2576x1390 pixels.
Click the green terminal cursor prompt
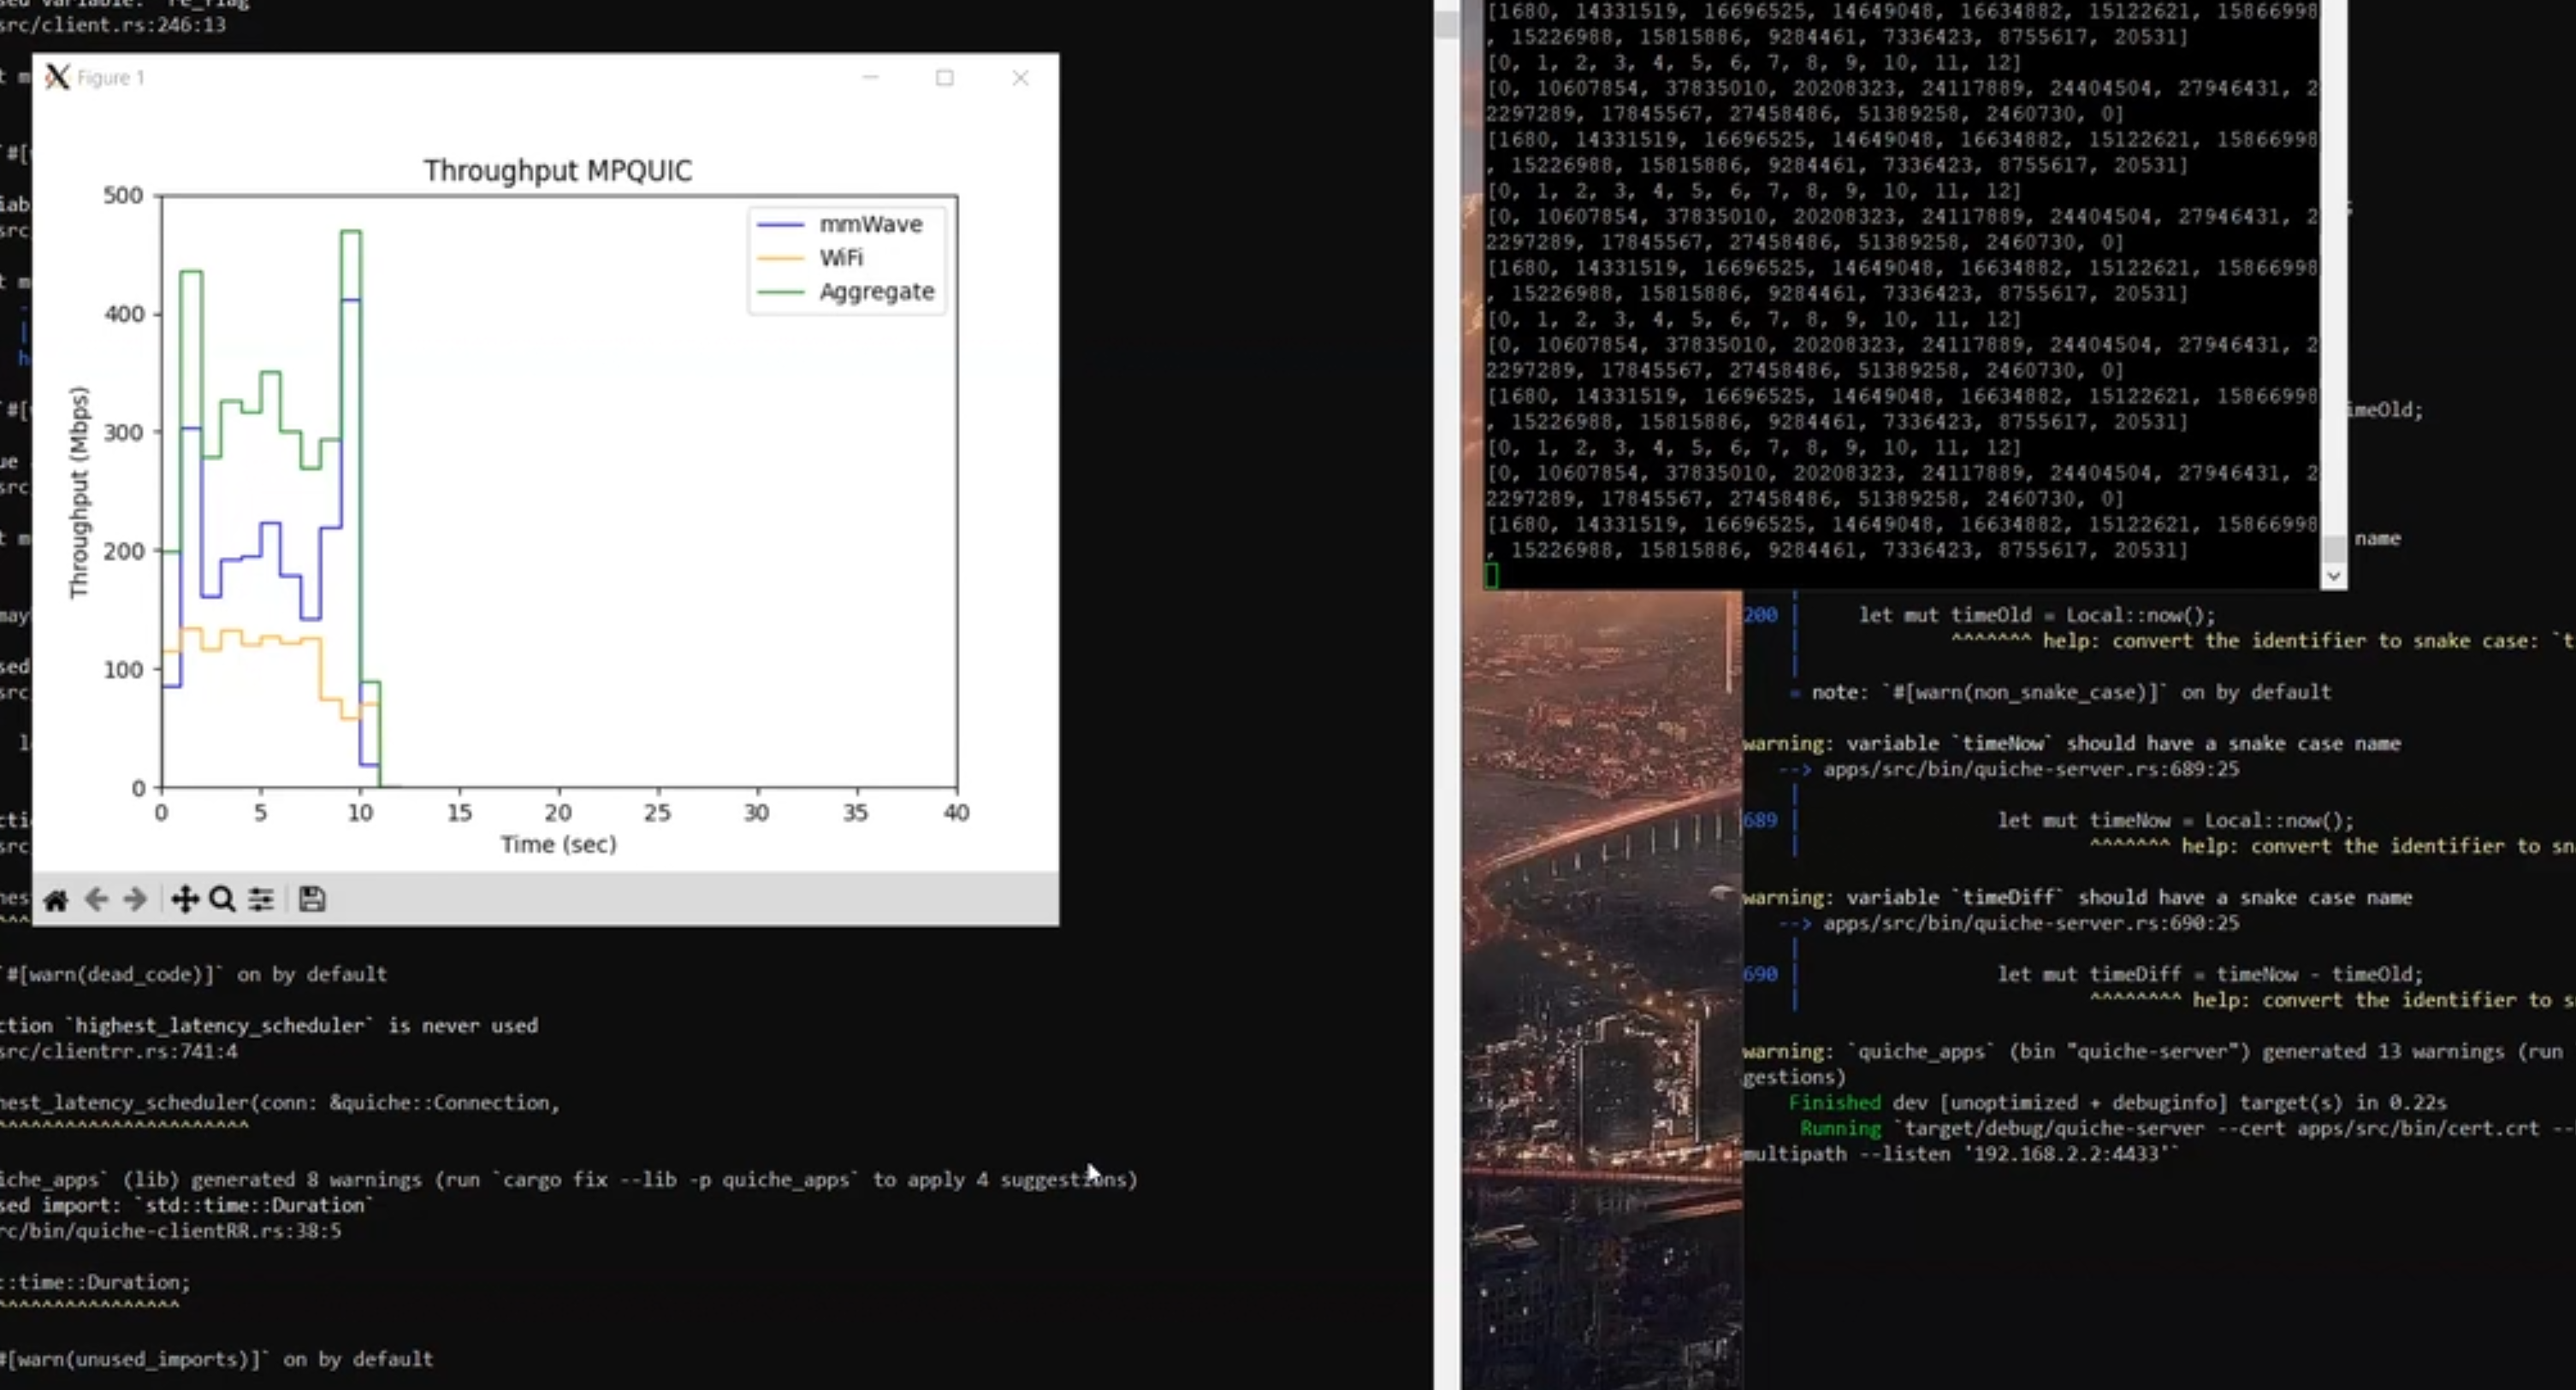coord(1491,576)
